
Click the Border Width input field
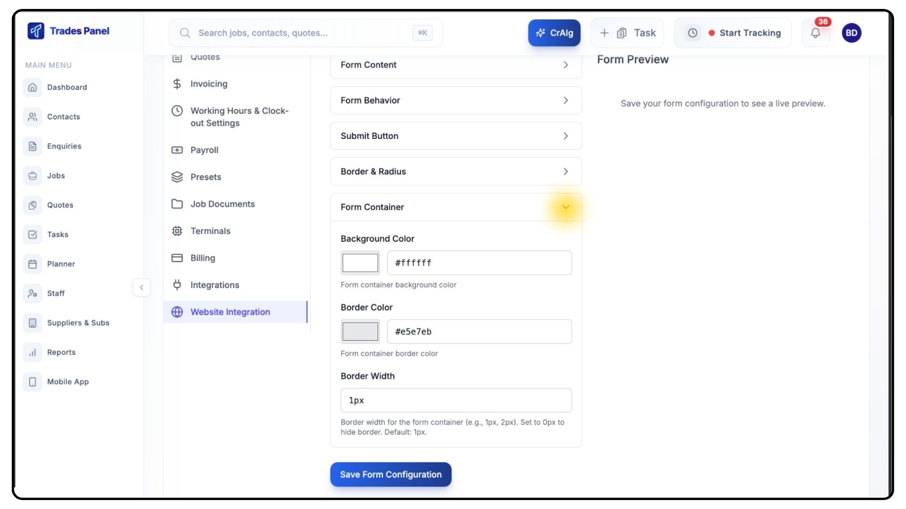tap(456, 400)
